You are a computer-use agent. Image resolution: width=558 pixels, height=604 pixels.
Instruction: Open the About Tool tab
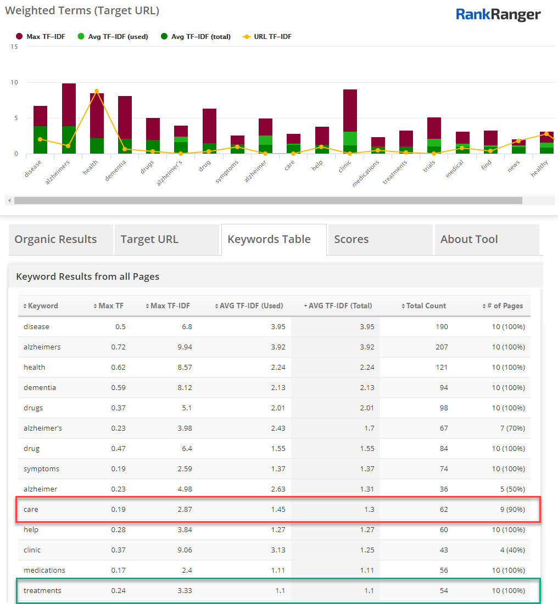click(469, 239)
